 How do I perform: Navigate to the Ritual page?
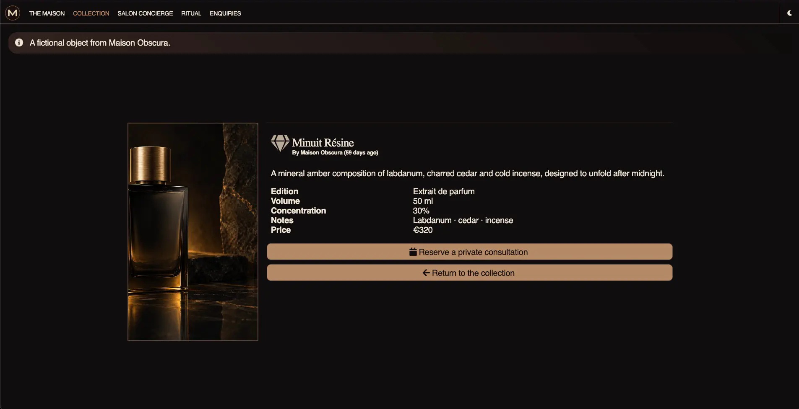[x=191, y=13]
